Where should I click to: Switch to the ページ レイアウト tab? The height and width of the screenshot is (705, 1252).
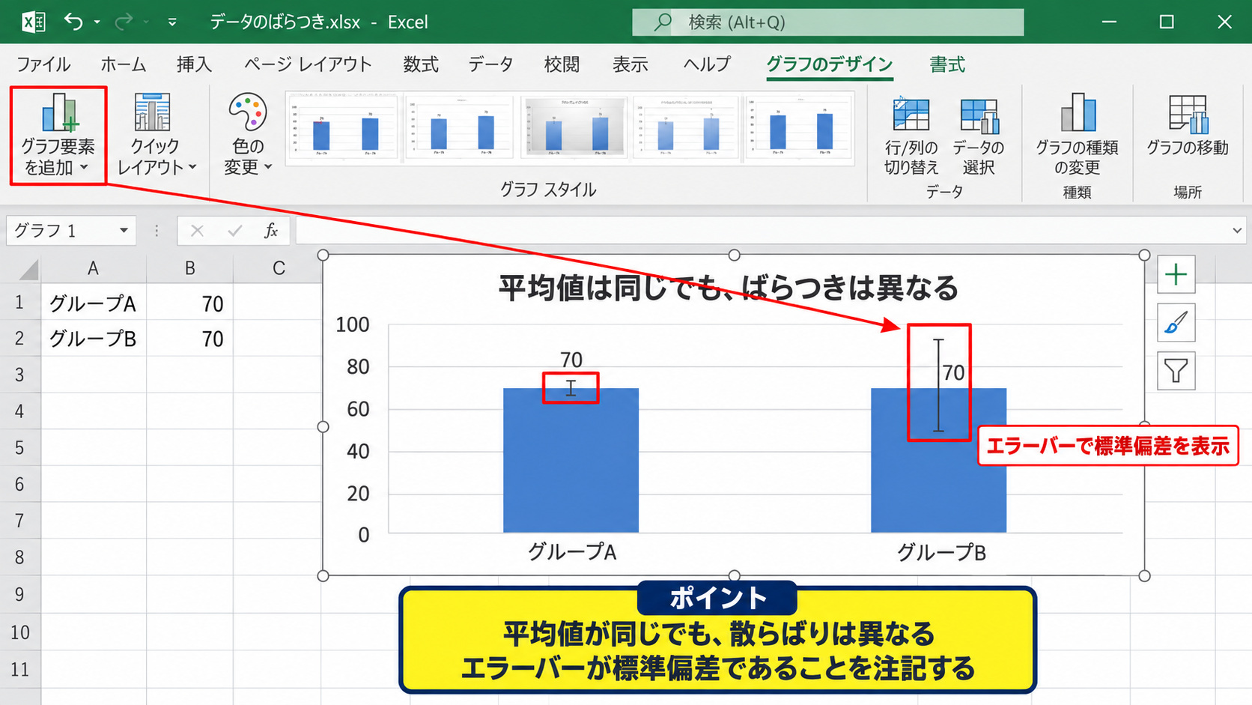tap(308, 64)
